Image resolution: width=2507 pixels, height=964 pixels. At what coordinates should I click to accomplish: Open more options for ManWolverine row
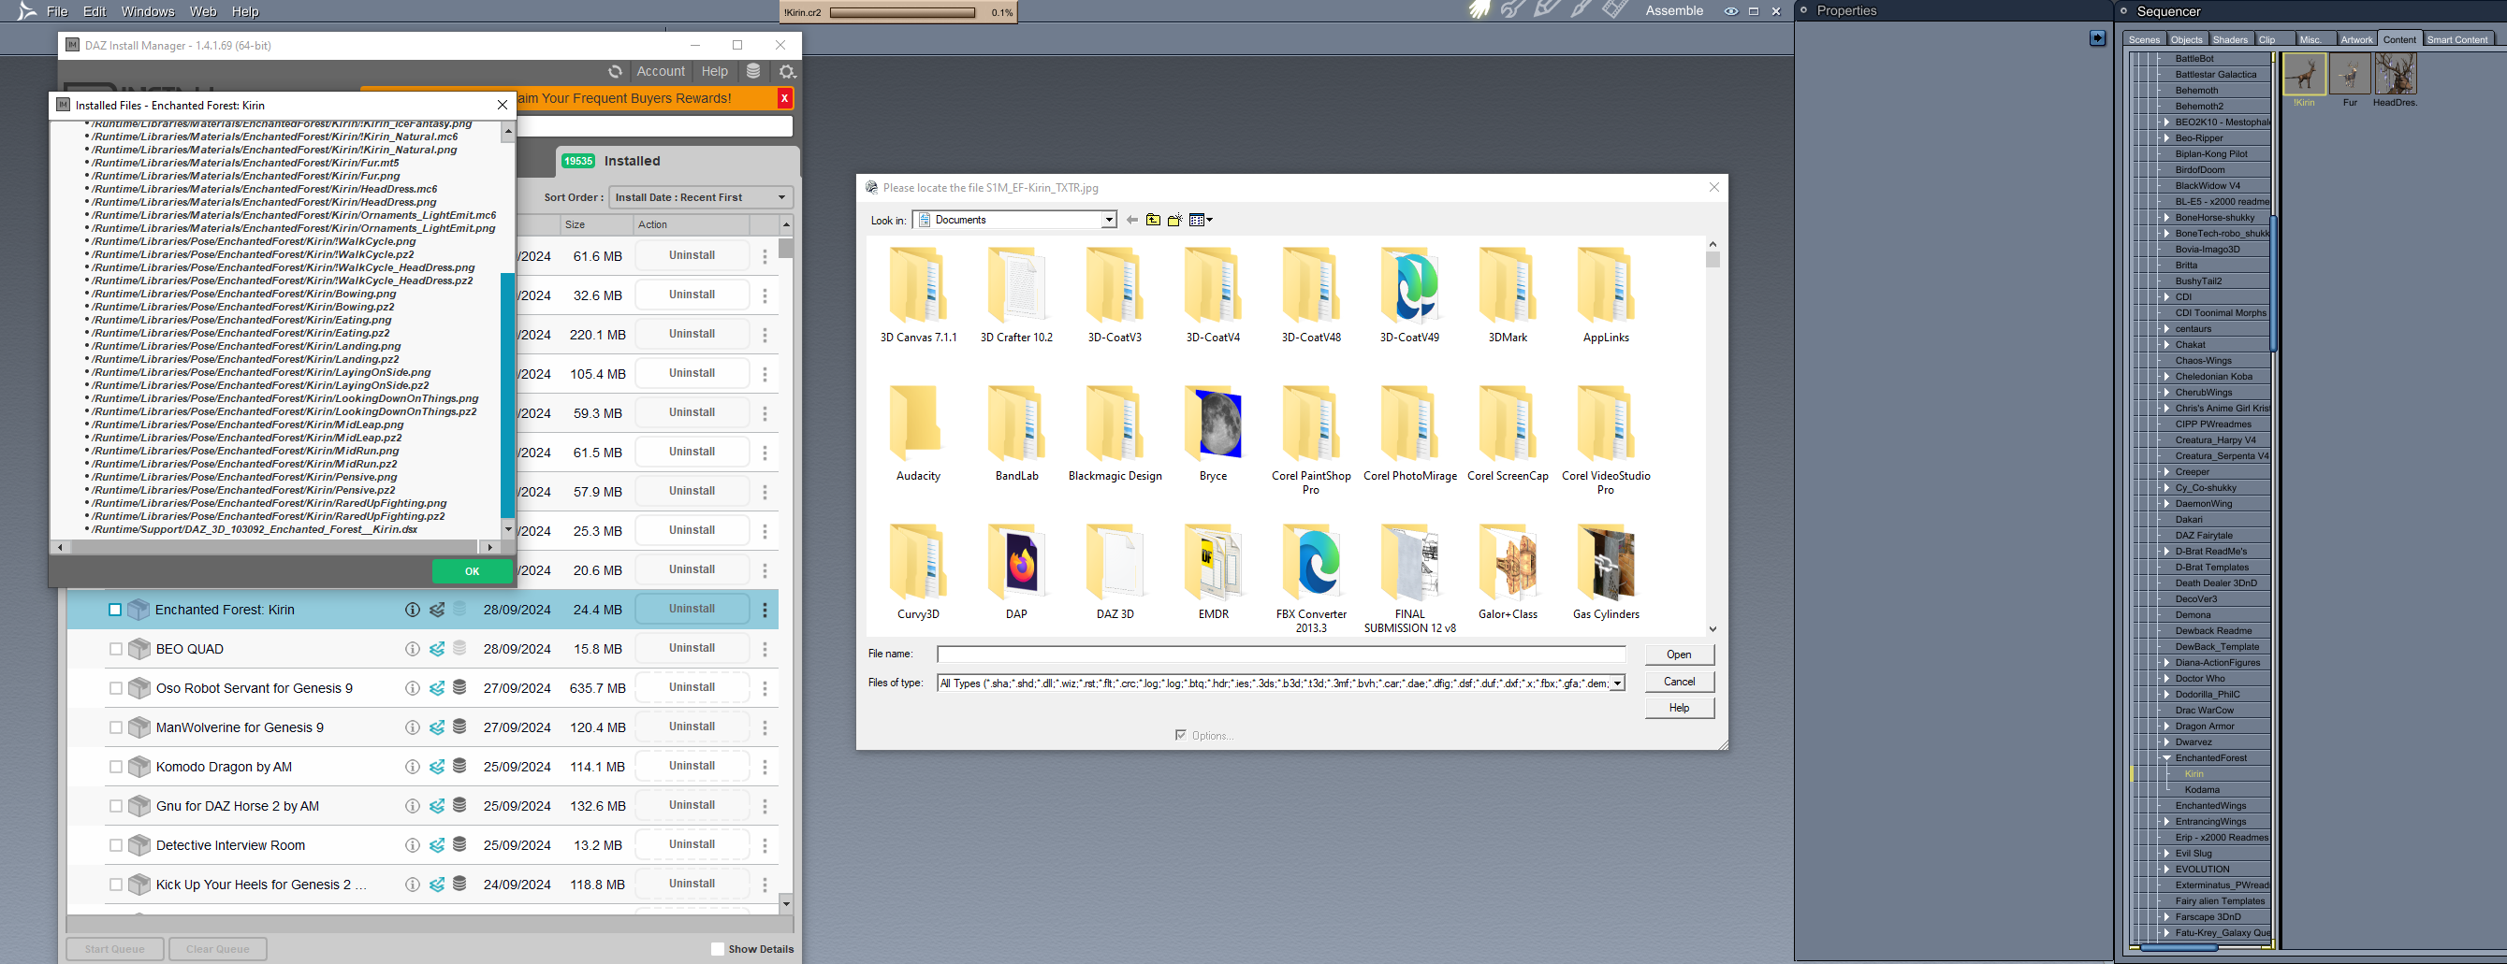[765, 727]
